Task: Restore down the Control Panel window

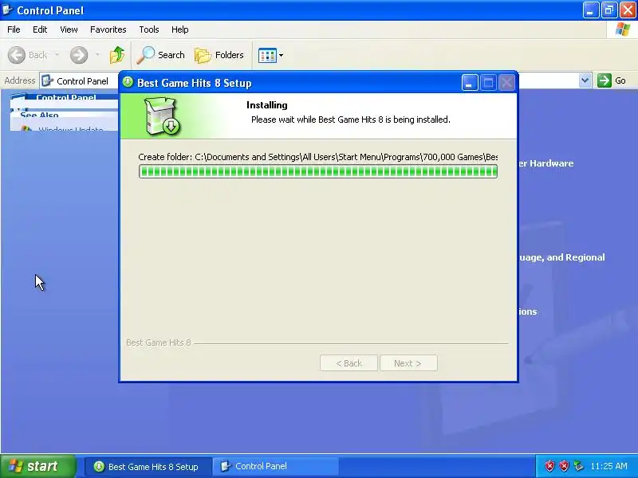Action: click(609, 10)
